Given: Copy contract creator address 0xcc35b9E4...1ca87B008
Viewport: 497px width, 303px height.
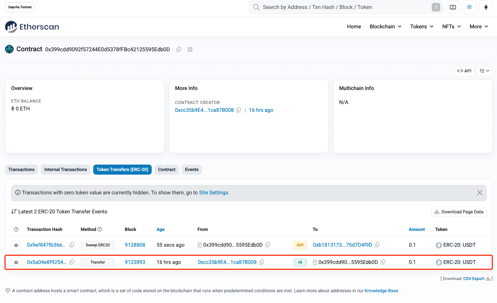Looking at the screenshot, I should pos(239,110).
